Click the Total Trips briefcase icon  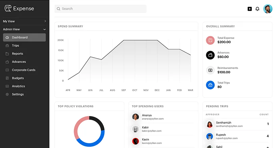tap(210, 85)
